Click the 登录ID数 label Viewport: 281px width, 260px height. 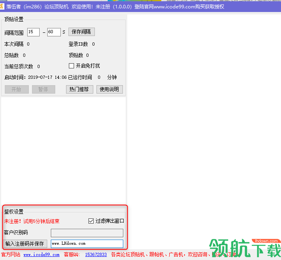point(78,44)
